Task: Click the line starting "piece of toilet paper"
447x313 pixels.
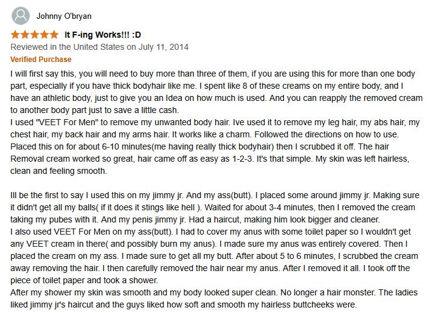Action: [x=84, y=281]
